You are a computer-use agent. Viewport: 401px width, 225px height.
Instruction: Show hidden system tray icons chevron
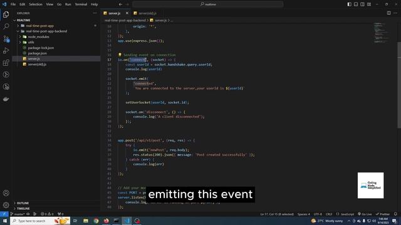click(x=349, y=221)
